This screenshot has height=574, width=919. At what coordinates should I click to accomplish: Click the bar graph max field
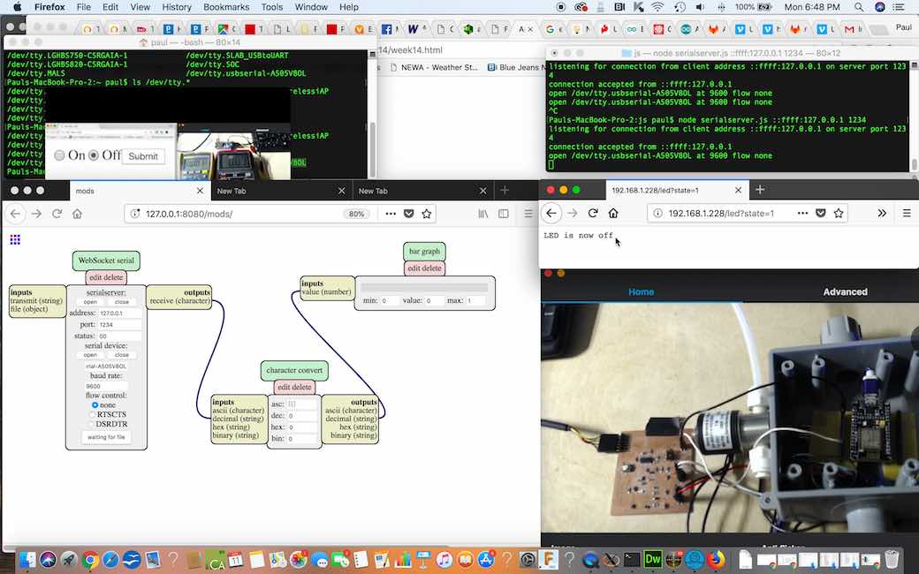coord(475,300)
